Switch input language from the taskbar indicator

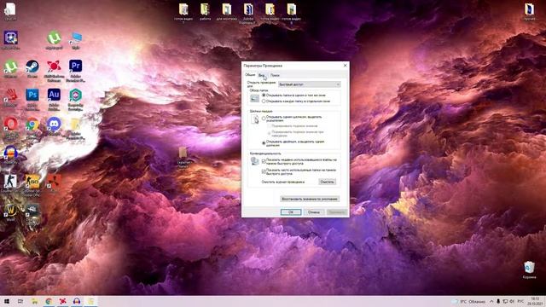tap(520, 301)
